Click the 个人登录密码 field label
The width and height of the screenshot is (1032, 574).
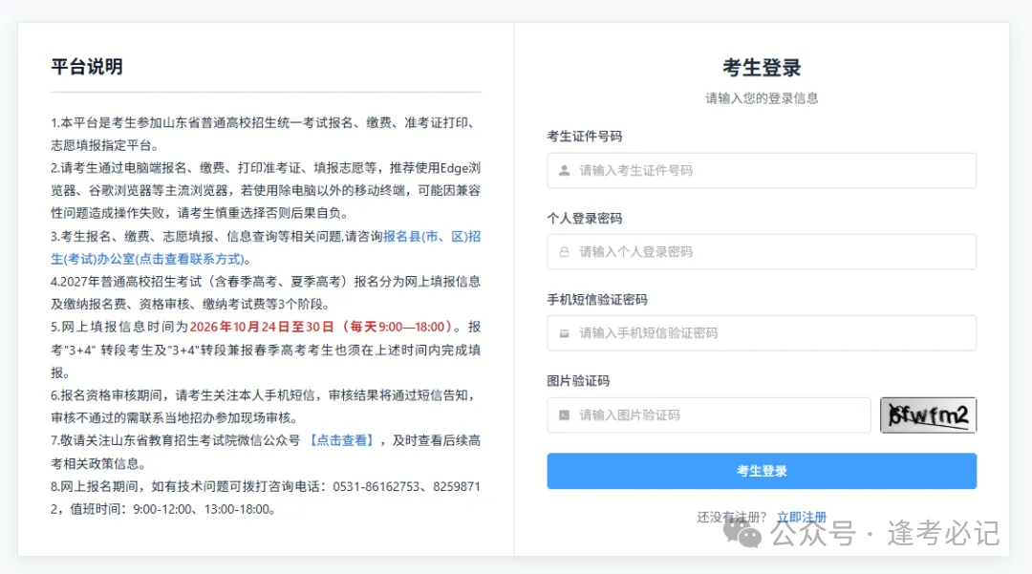pos(585,219)
